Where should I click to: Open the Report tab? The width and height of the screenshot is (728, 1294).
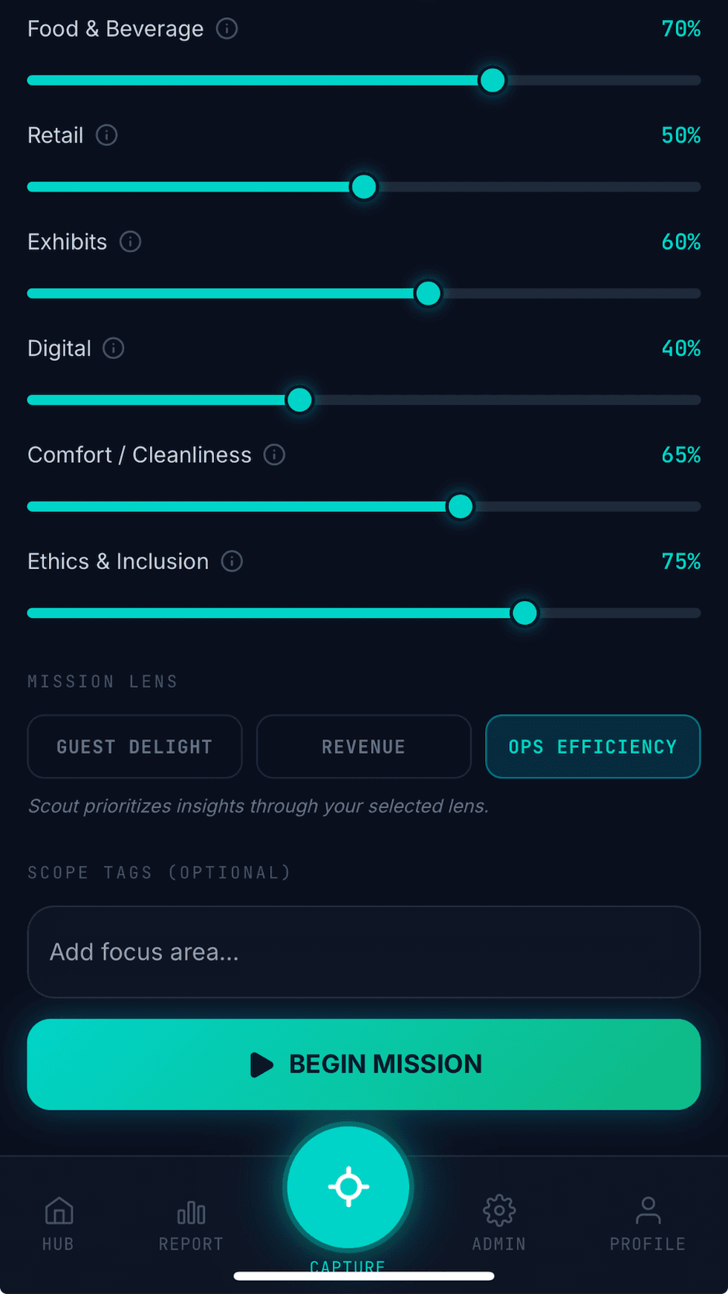[191, 1223]
